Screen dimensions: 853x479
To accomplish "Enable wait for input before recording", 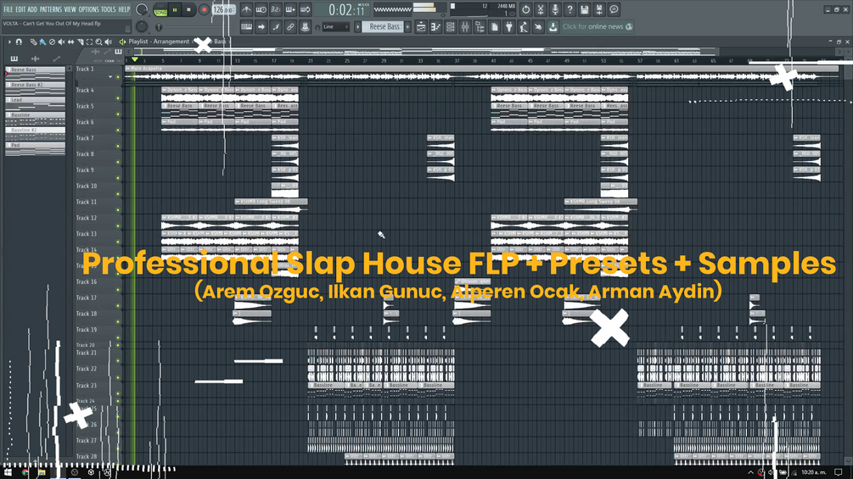I will click(x=261, y=10).
